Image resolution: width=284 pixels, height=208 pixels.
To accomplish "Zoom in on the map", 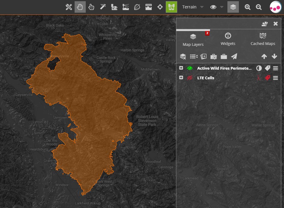I will tap(248, 7).
